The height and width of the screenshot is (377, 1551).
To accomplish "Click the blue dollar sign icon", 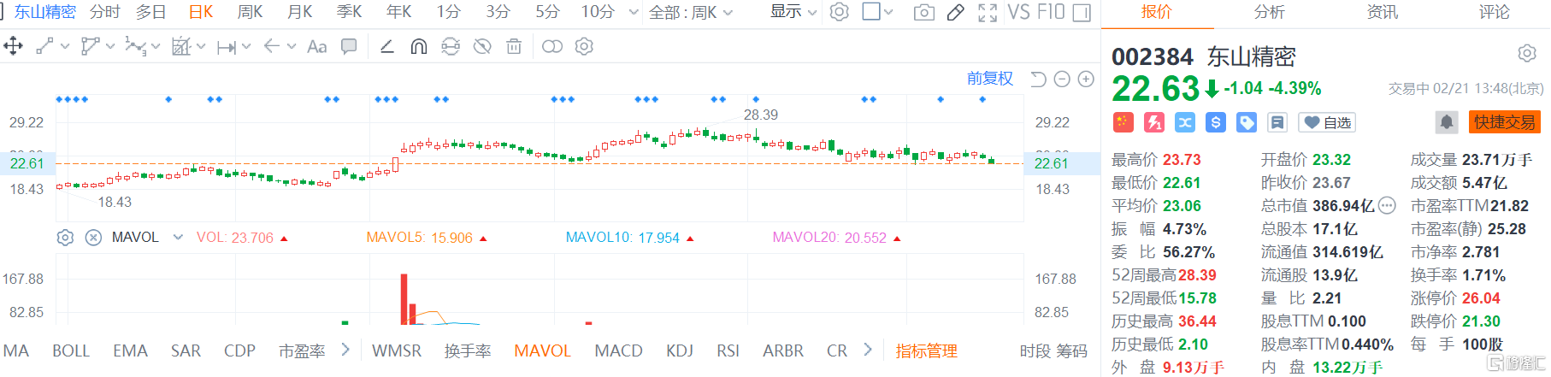I will (x=1216, y=122).
